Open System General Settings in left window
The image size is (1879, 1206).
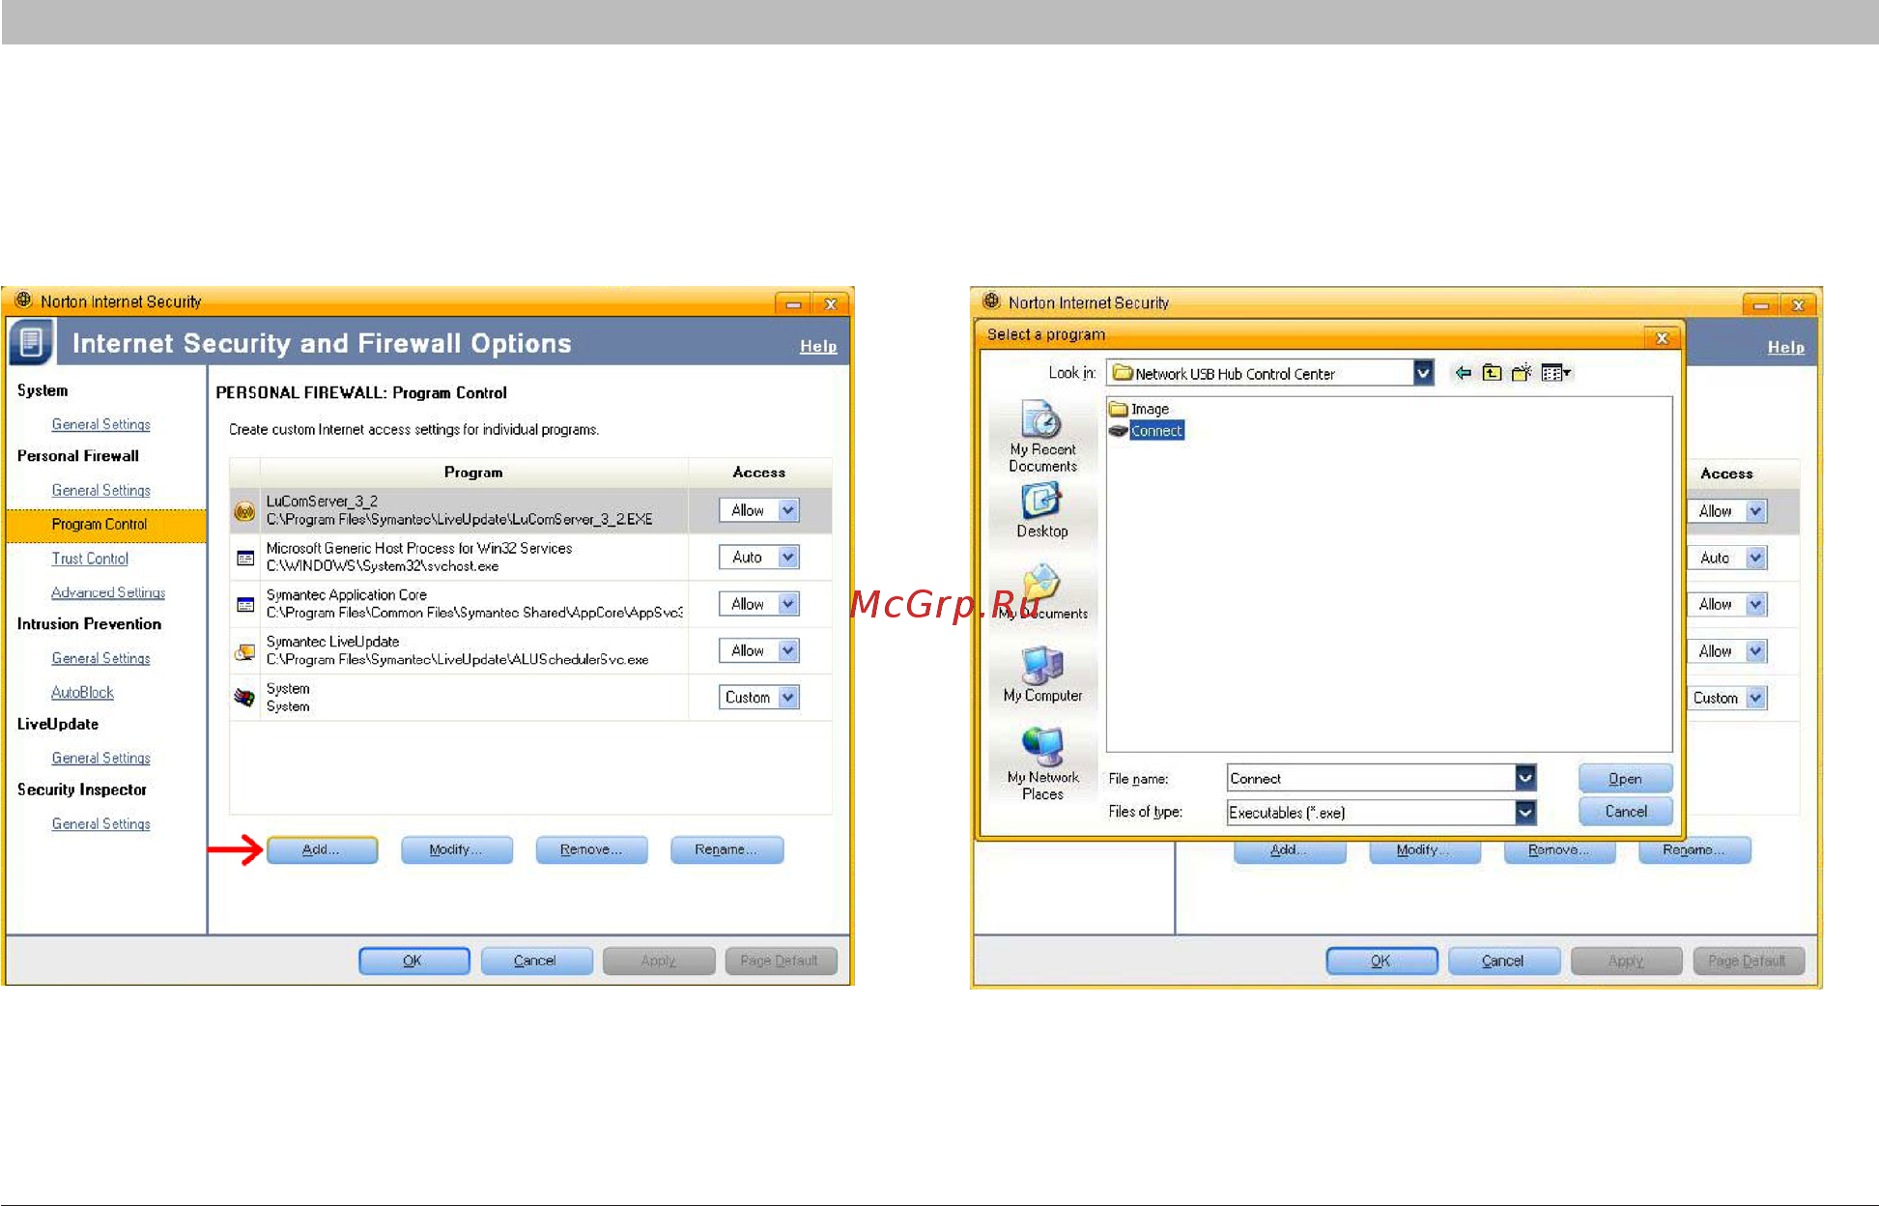click(x=100, y=424)
